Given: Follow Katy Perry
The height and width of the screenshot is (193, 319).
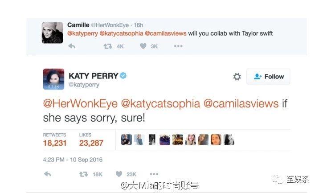Looking at the screenshot, I should point(268,77).
